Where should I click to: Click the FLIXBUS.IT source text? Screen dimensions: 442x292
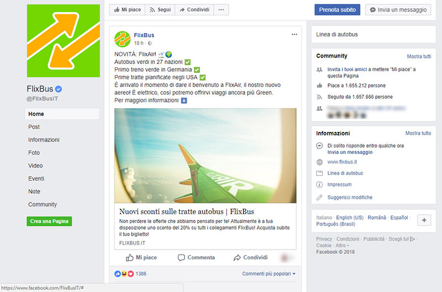click(x=132, y=243)
